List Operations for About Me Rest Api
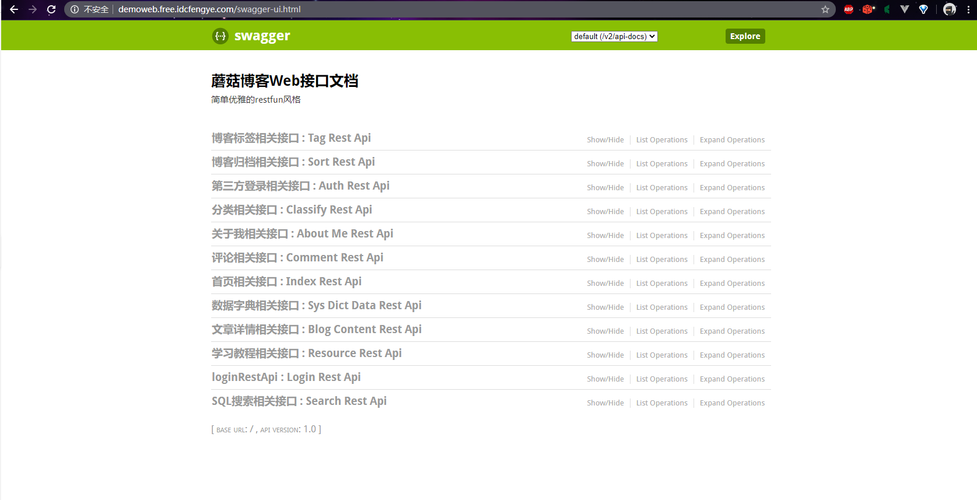 click(661, 236)
